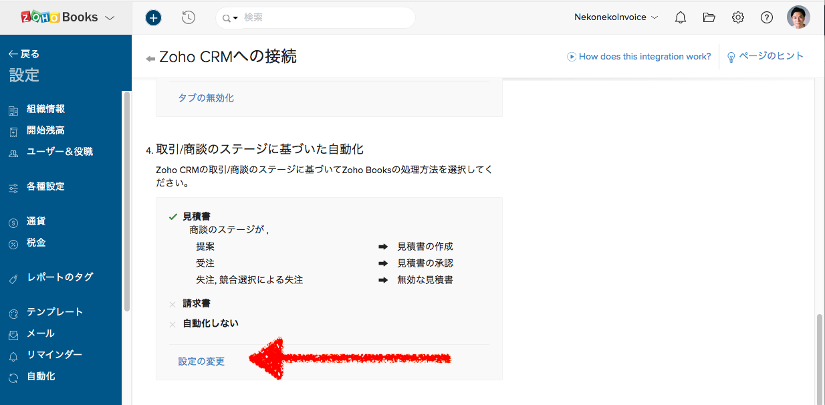The height and width of the screenshot is (405, 825).
Task: Open ユーザー＆役職 settings page
Action: point(60,152)
